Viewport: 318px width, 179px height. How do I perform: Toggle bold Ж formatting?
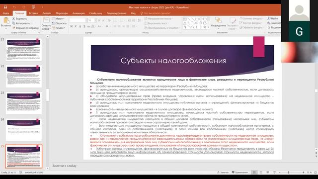[71, 26]
